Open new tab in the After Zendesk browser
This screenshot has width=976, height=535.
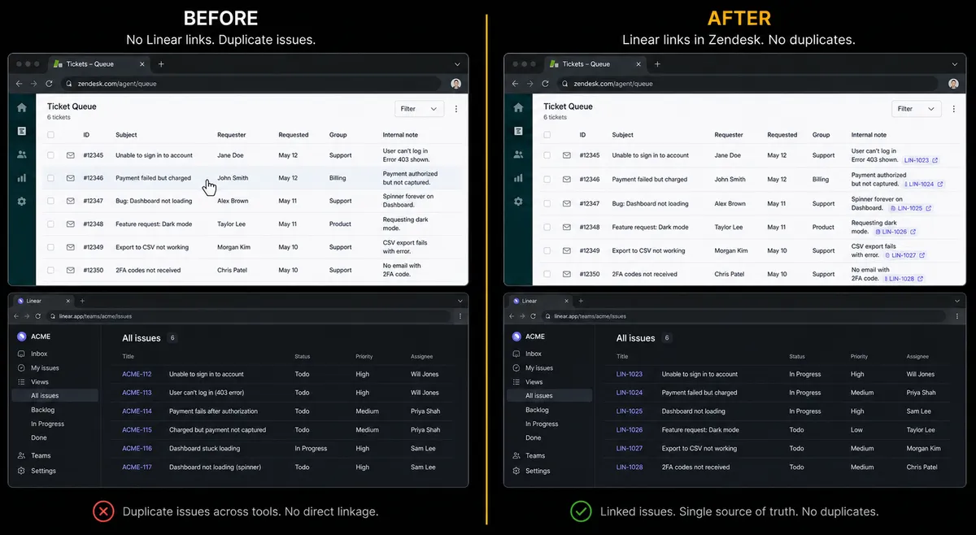[x=657, y=63]
